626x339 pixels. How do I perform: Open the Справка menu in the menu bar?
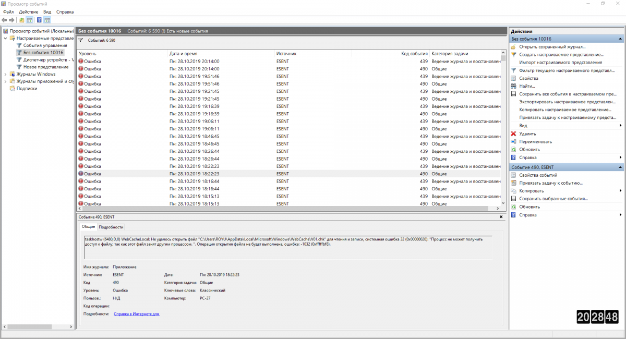tap(65, 11)
